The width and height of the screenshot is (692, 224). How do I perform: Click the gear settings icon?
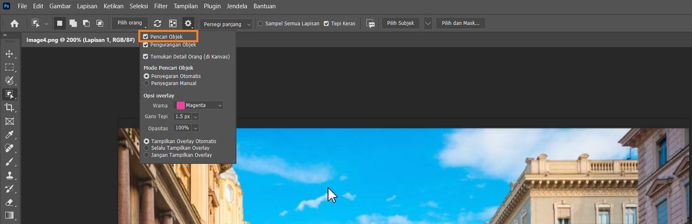(x=188, y=23)
